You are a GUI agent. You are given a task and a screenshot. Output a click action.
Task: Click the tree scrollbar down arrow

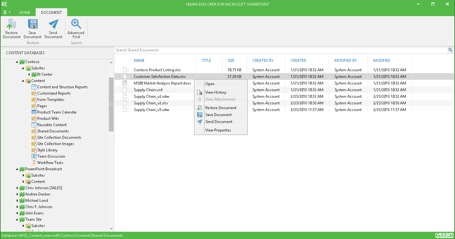click(x=111, y=228)
